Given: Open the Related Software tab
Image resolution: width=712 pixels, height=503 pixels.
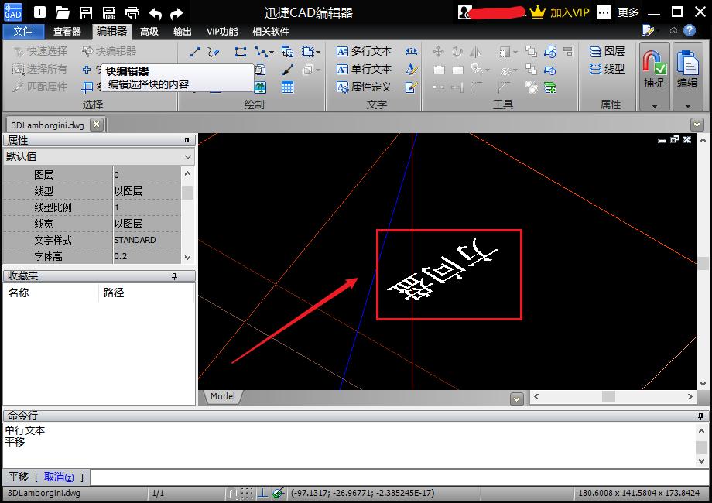Looking at the screenshot, I should (x=271, y=31).
